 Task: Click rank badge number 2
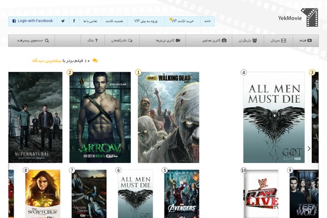(70, 72)
